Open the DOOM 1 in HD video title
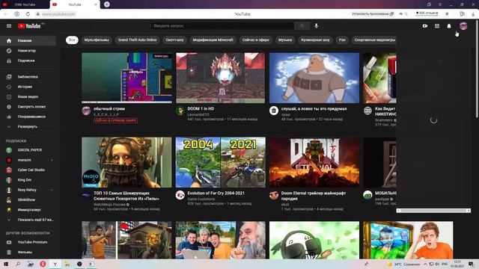 201,108
